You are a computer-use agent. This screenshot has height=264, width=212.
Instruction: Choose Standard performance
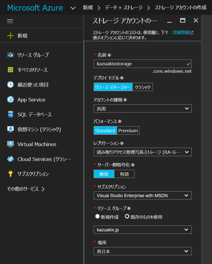(x=105, y=130)
